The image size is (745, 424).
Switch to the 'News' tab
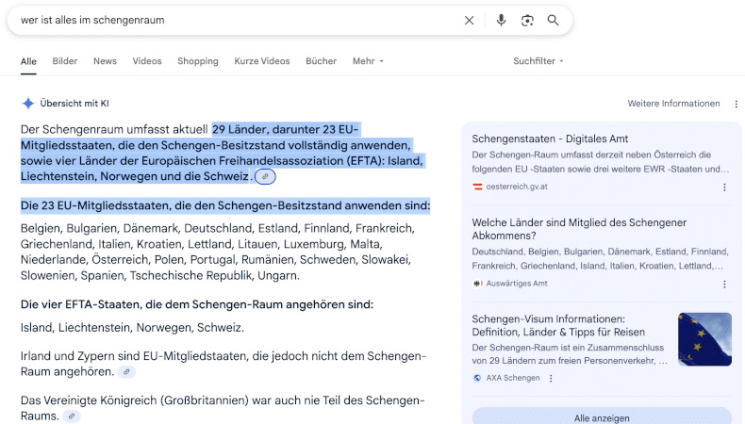click(x=105, y=61)
